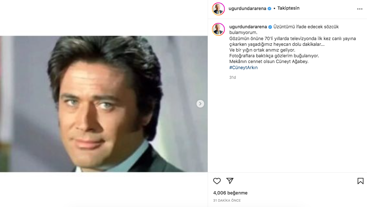Screen dimensions: 367x207
Task: View the 4,006 beğenme likes list
Action: (230, 193)
